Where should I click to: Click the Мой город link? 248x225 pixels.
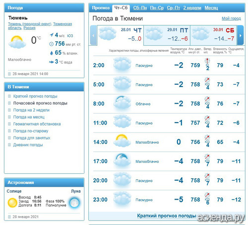231,18
